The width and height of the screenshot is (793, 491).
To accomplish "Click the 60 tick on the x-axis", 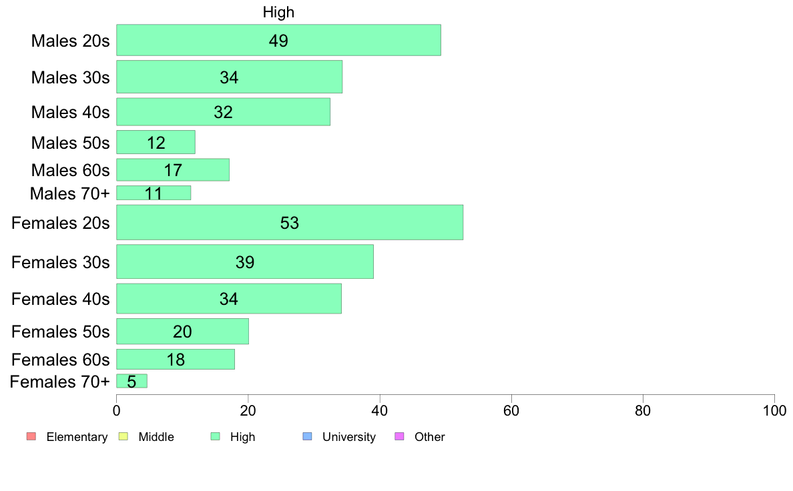I will pos(511,410).
